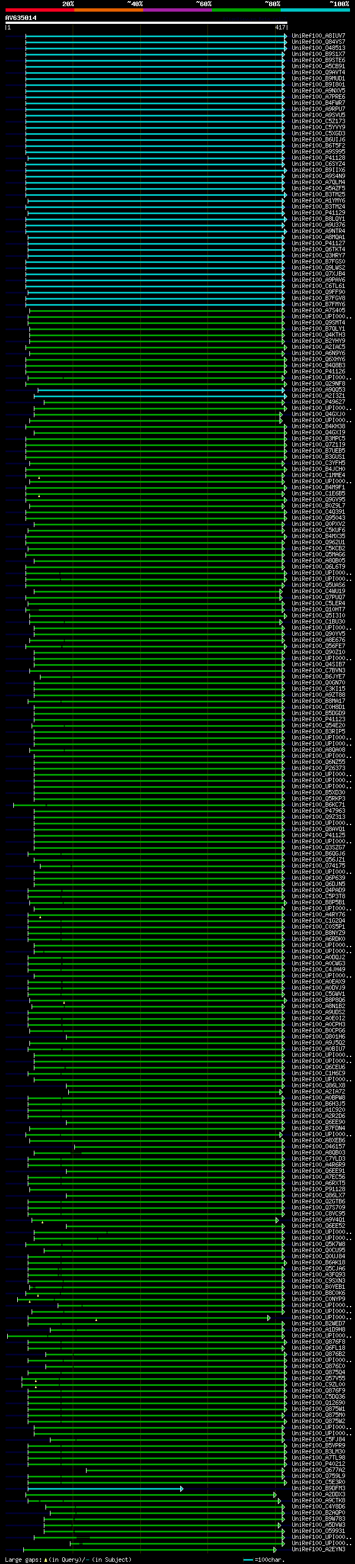Click the UniRef100_P41127 label
This screenshot has width=355, height=1564.
[x=318, y=244]
